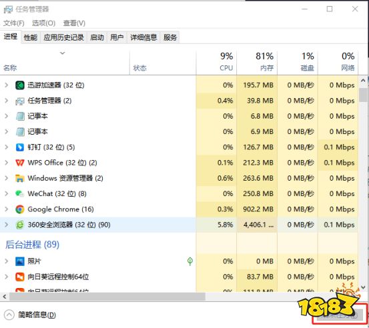Switch to the 性能 tab
This screenshot has height=328, width=369.
pos(31,37)
